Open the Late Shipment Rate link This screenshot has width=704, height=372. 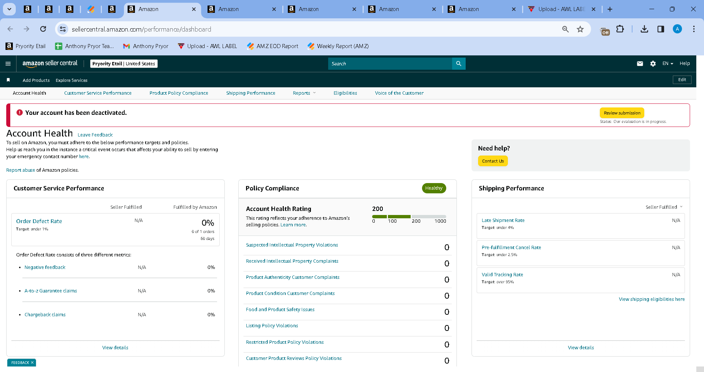(503, 220)
